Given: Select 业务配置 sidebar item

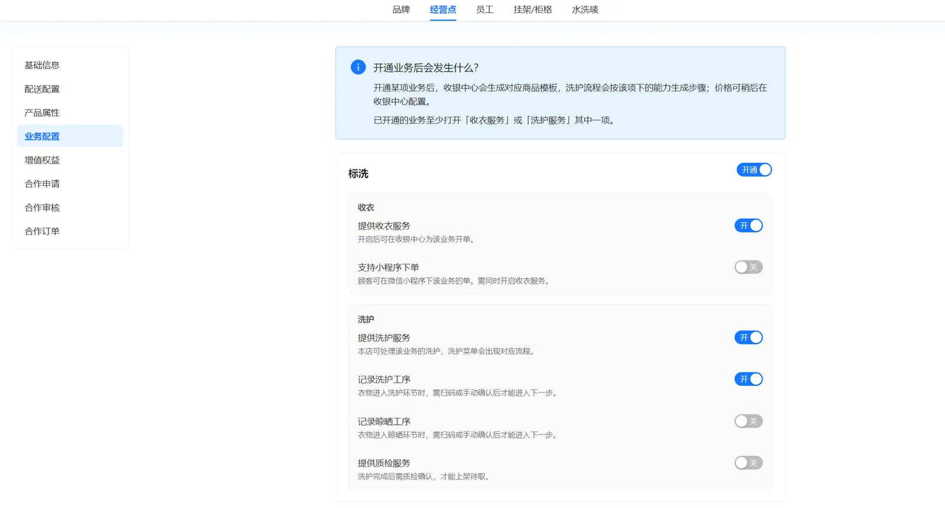Looking at the screenshot, I should click(x=70, y=136).
